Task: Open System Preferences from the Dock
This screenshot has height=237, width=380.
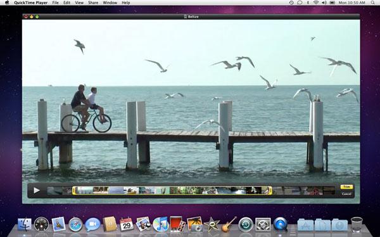Action: 263,224
